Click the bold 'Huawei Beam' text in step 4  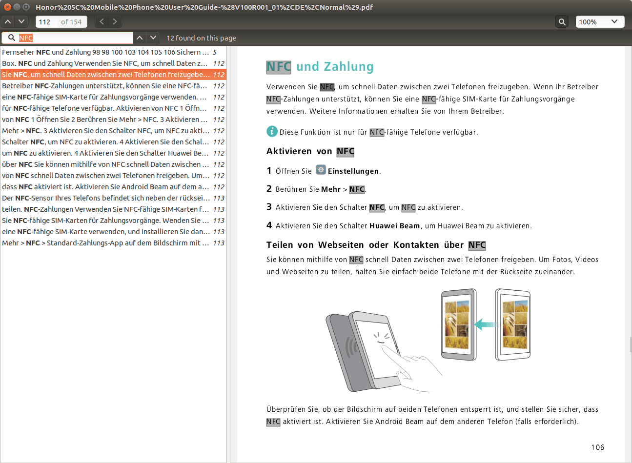394,226
